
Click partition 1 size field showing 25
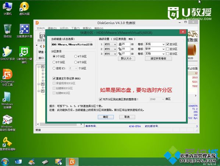click(x=126, y=44)
